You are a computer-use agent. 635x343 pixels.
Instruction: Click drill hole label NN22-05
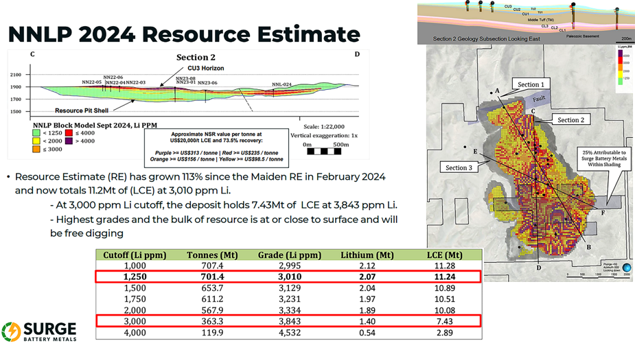91,82
